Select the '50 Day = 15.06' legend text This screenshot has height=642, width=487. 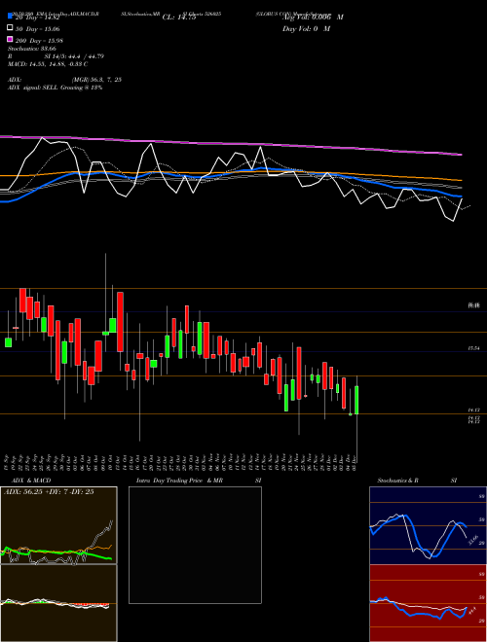[38, 28]
